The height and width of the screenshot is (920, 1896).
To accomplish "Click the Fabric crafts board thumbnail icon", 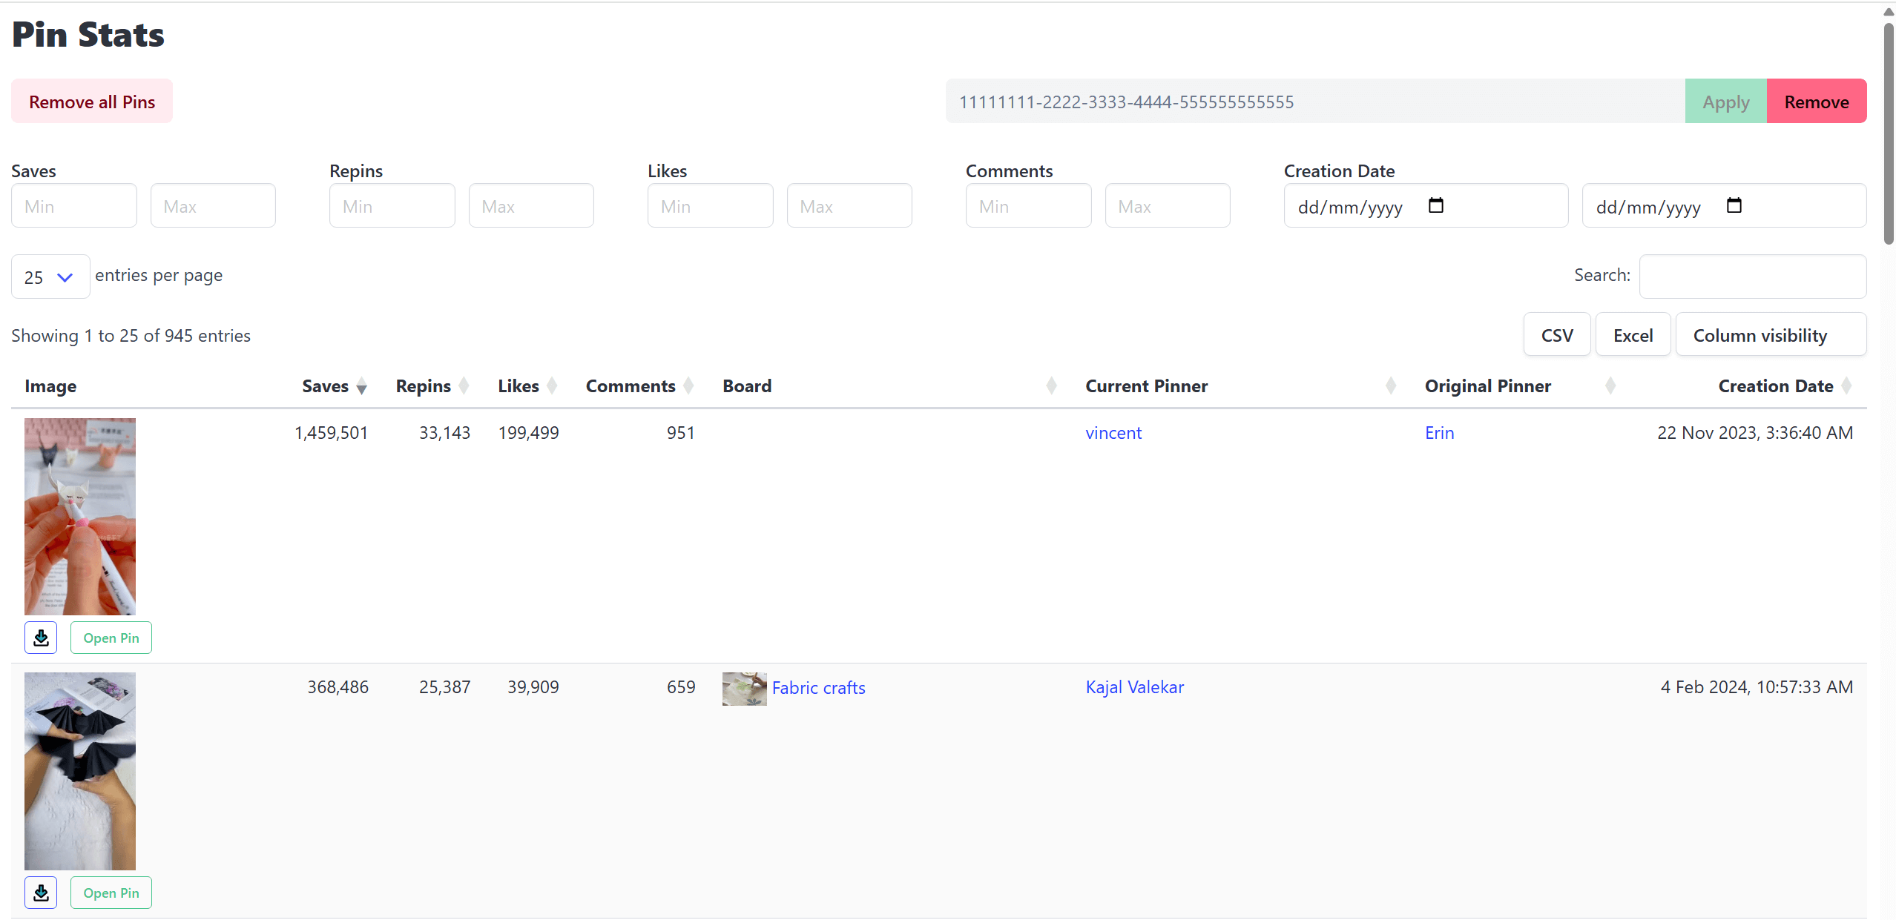I will 744,689.
